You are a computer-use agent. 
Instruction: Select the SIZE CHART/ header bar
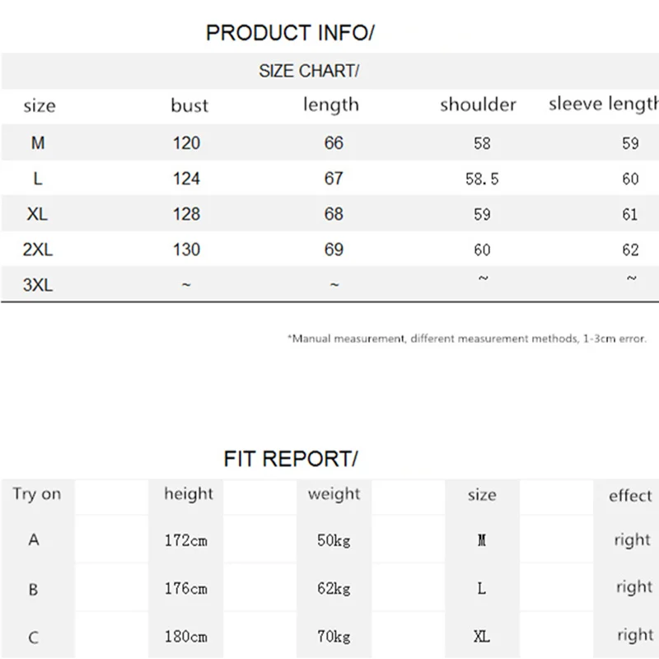pyautogui.click(x=329, y=71)
